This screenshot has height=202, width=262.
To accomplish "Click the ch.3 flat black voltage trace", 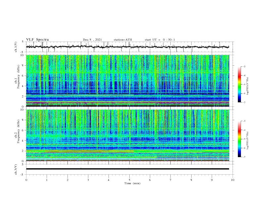I will [127, 169].
